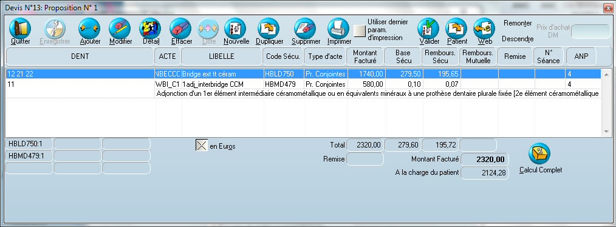
Task: Click the table scrollbar down arrow
Action: click(x=606, y=131)
